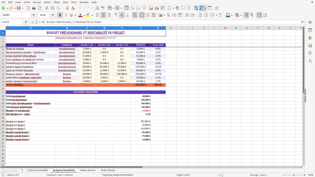The image size is (315, 177).
Task: Toggle Center Vertically alignment
Action: point(122,15)
